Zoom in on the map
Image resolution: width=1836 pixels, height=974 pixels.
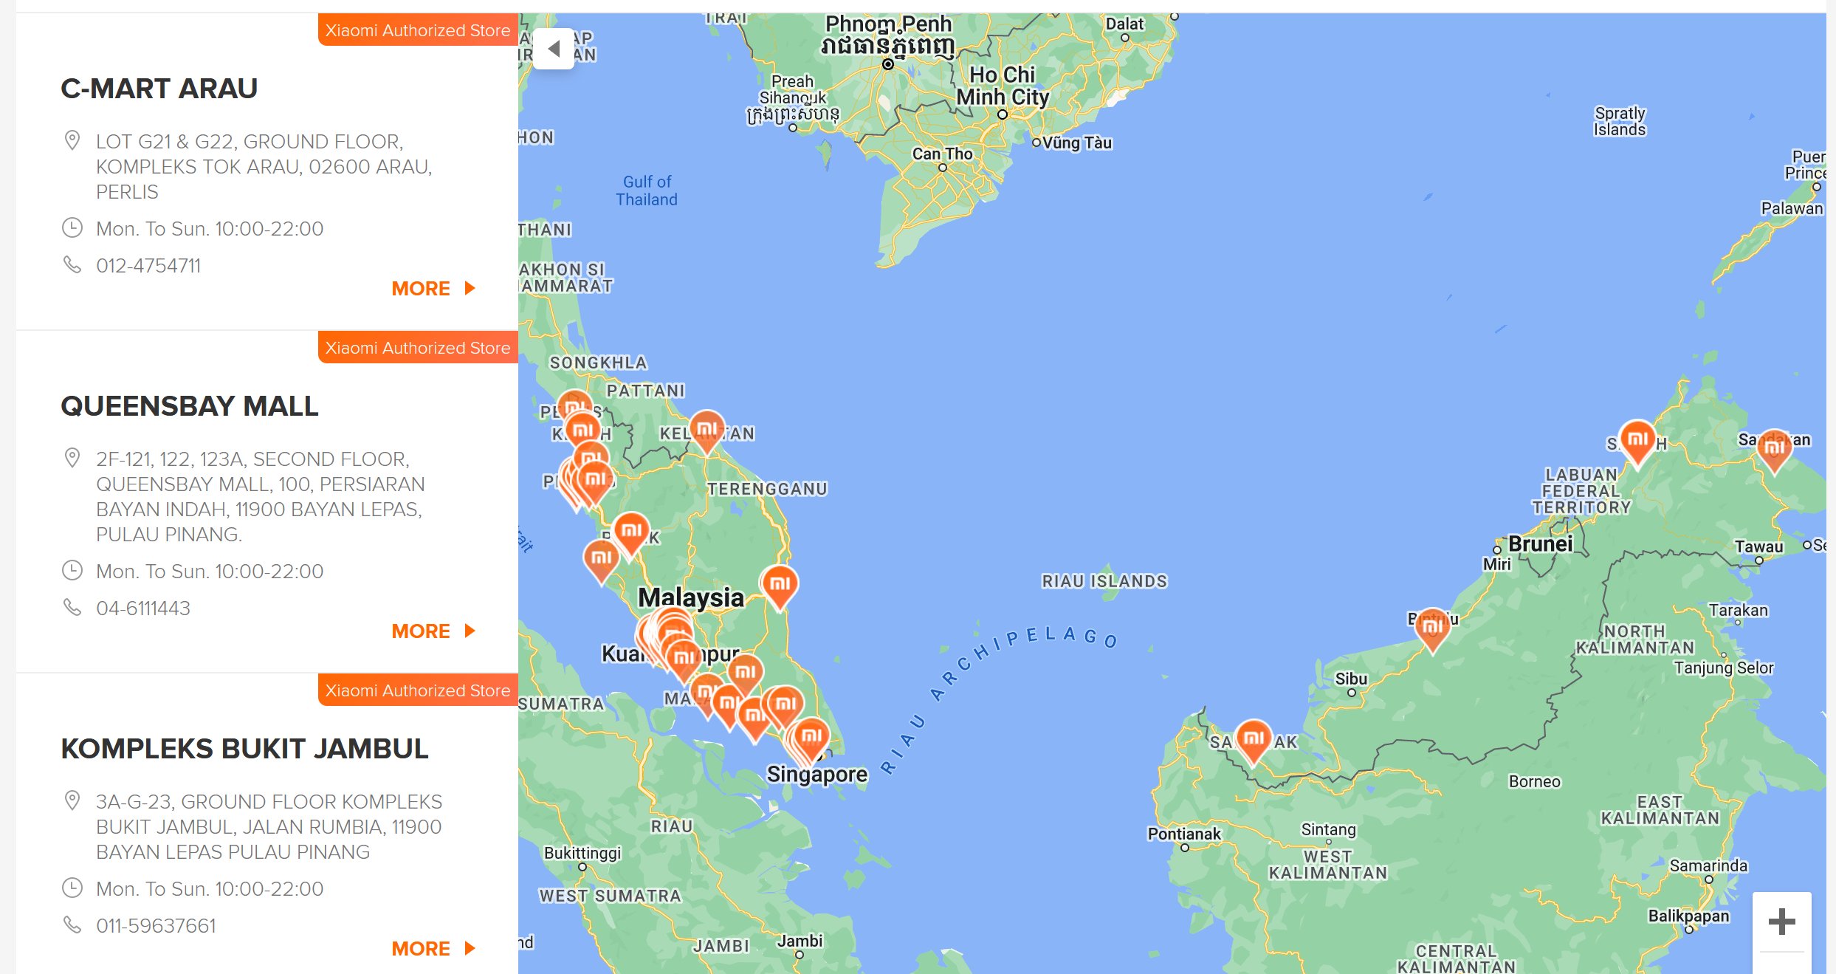coord(1781,921)
